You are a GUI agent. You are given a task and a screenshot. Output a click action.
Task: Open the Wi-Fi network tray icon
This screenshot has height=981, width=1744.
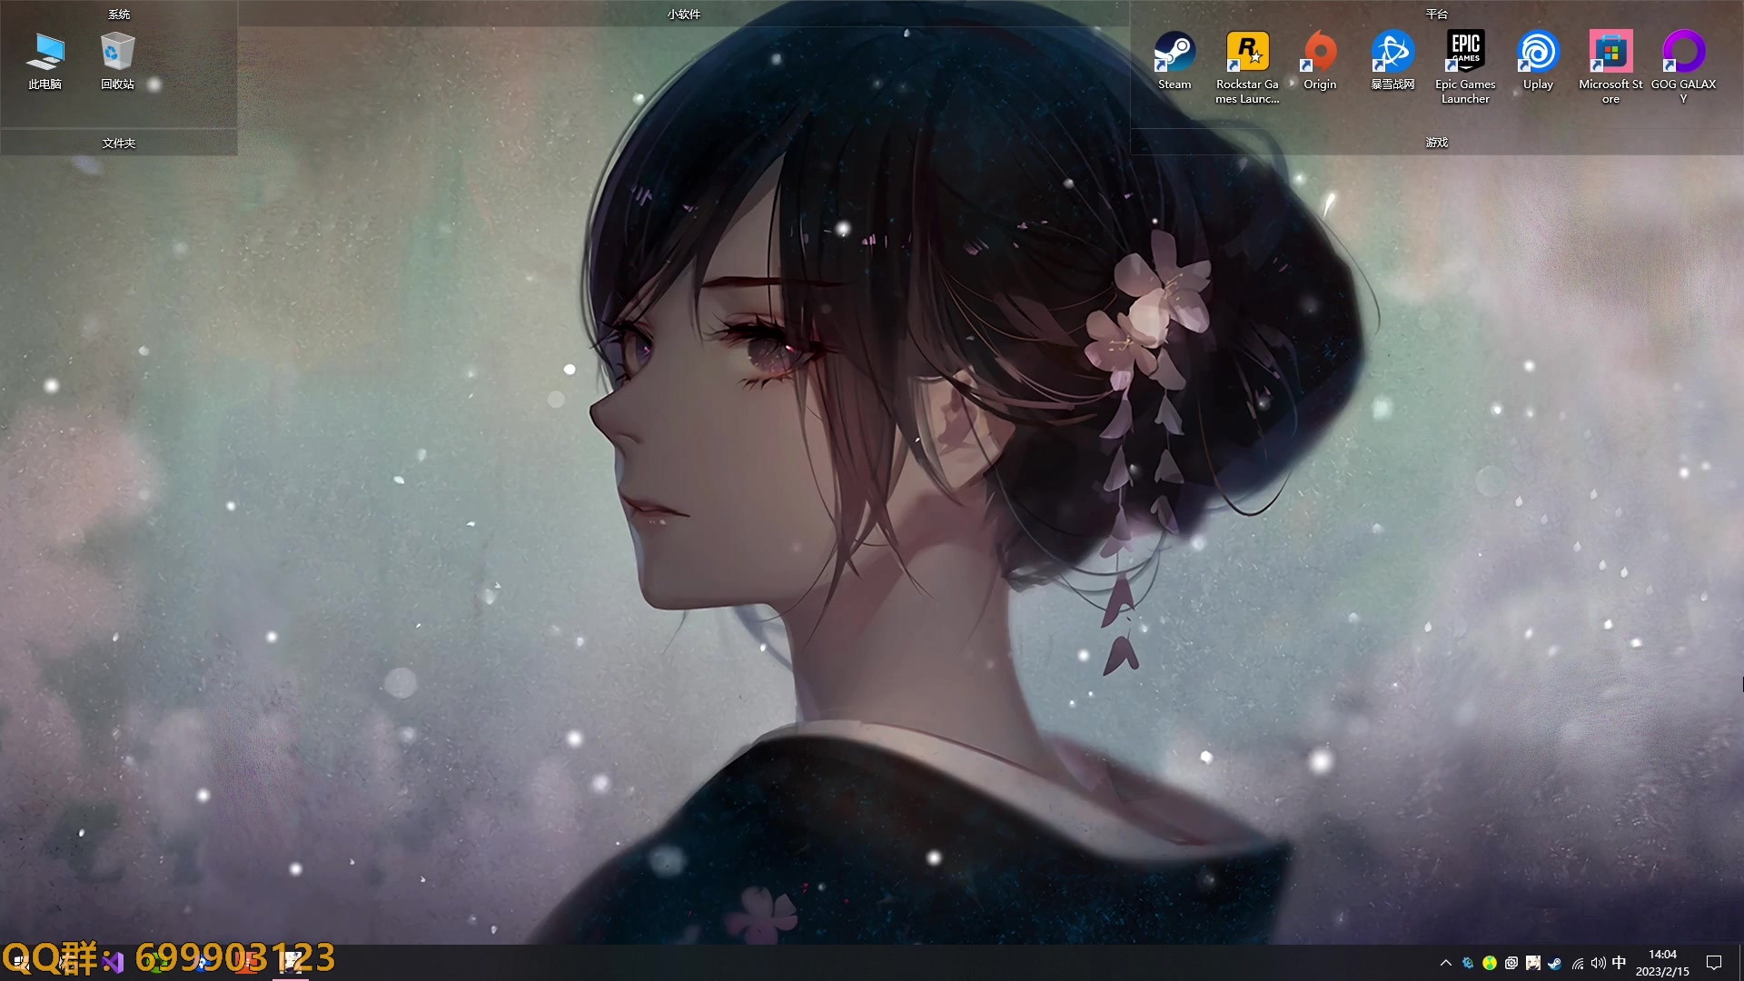coord(1578,963)
